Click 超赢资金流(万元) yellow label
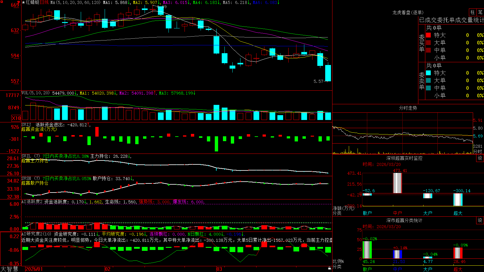Screen dimensions: 484x272 (39, 129)
